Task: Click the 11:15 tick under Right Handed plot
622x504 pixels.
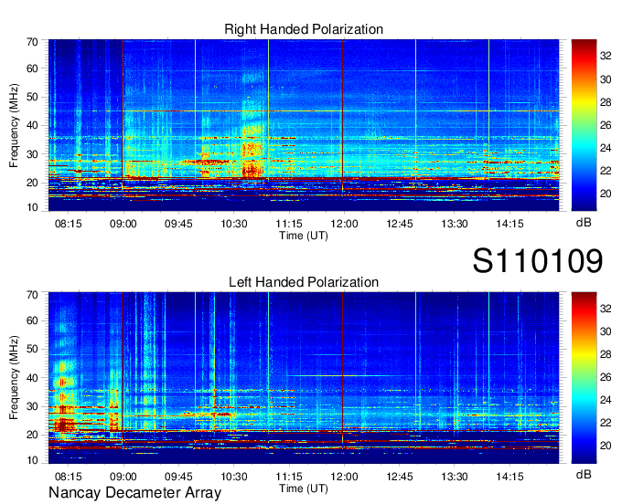Action: pos(289,224)
